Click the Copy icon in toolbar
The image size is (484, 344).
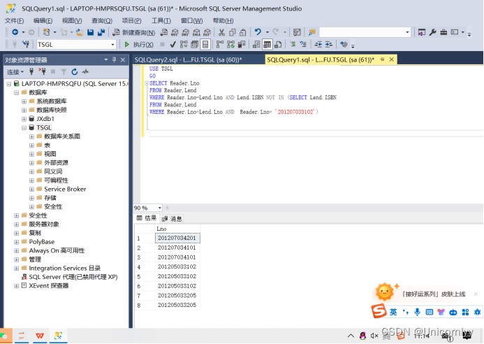tap(233, 32)
